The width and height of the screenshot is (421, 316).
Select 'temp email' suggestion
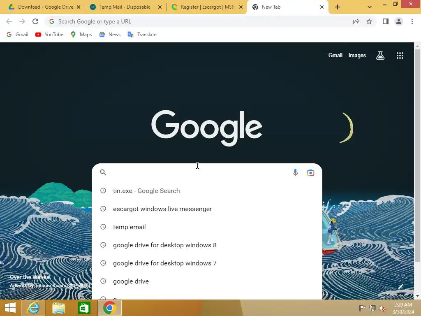point(207,227)
